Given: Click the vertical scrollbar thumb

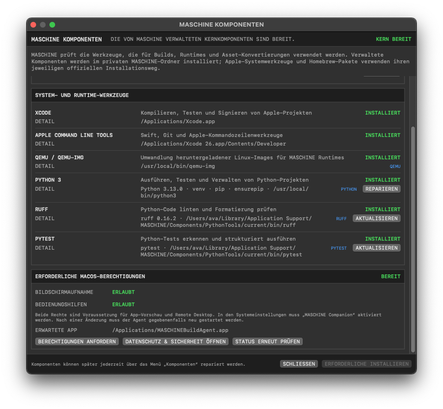Looking at the screenshot, I should [413, 239].
